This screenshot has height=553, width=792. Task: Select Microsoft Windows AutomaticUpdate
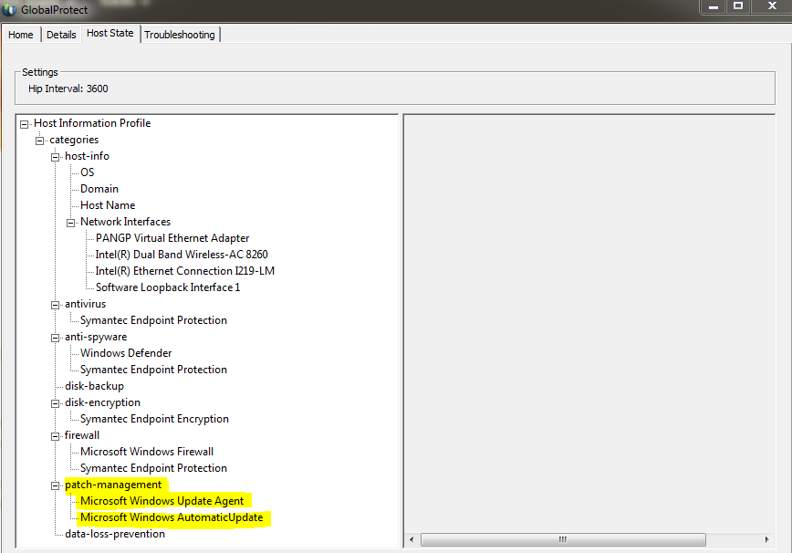pyautogui.click(x=172, y=517)
